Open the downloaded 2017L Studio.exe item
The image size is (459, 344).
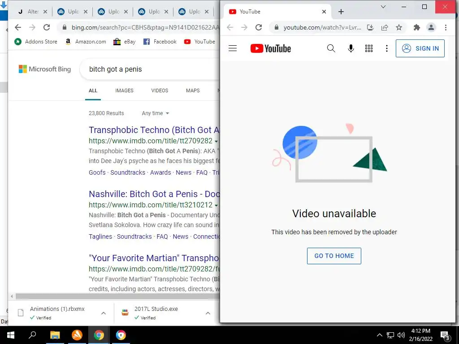[156, 313]
